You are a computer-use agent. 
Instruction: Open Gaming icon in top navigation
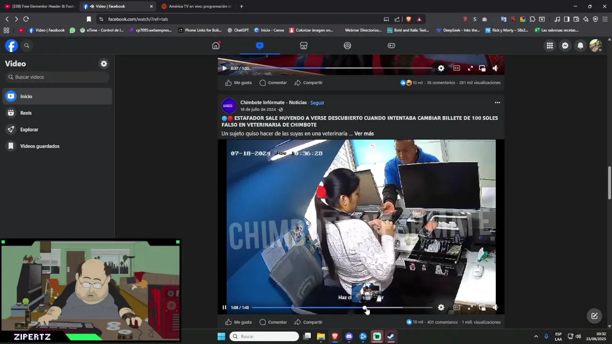[x=391, y=45]
